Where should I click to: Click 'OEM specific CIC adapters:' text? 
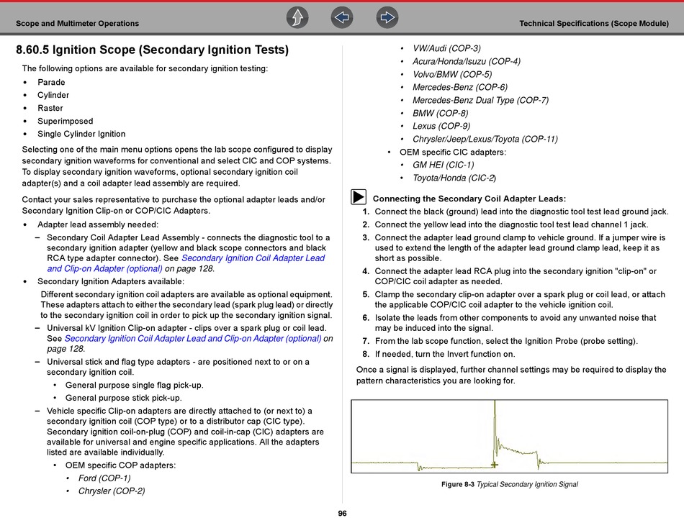coord(453,153)
